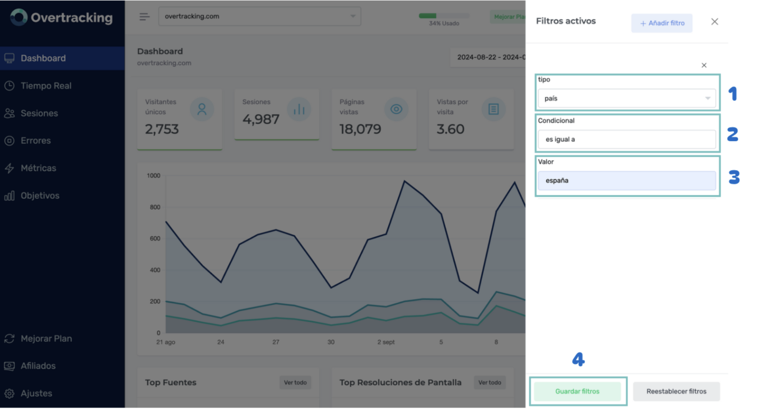Toggle the hamburger menu icon
The width and height of the screenshot is (757, 410).
[x=145, y=17]
